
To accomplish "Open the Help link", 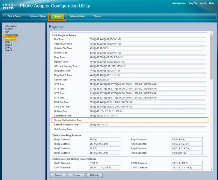I will pos(211,3).
